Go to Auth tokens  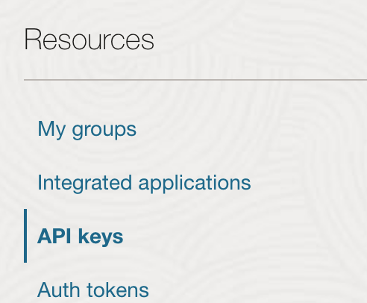pos(93,290)
